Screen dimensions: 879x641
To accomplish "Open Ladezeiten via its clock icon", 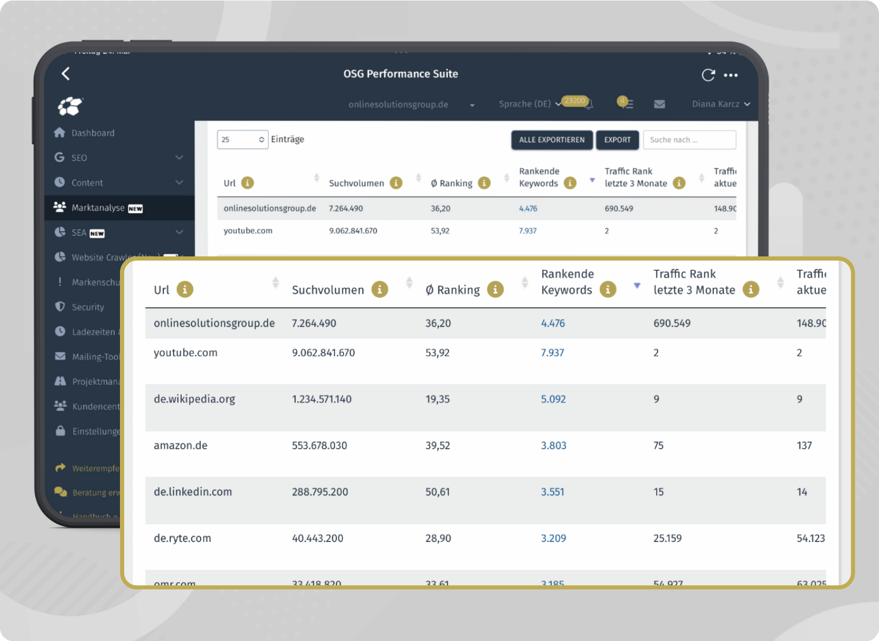I will [x=60, y=331].
